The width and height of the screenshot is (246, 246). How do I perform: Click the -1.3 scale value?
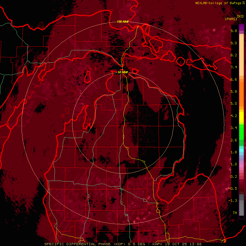tap(233, 201)
